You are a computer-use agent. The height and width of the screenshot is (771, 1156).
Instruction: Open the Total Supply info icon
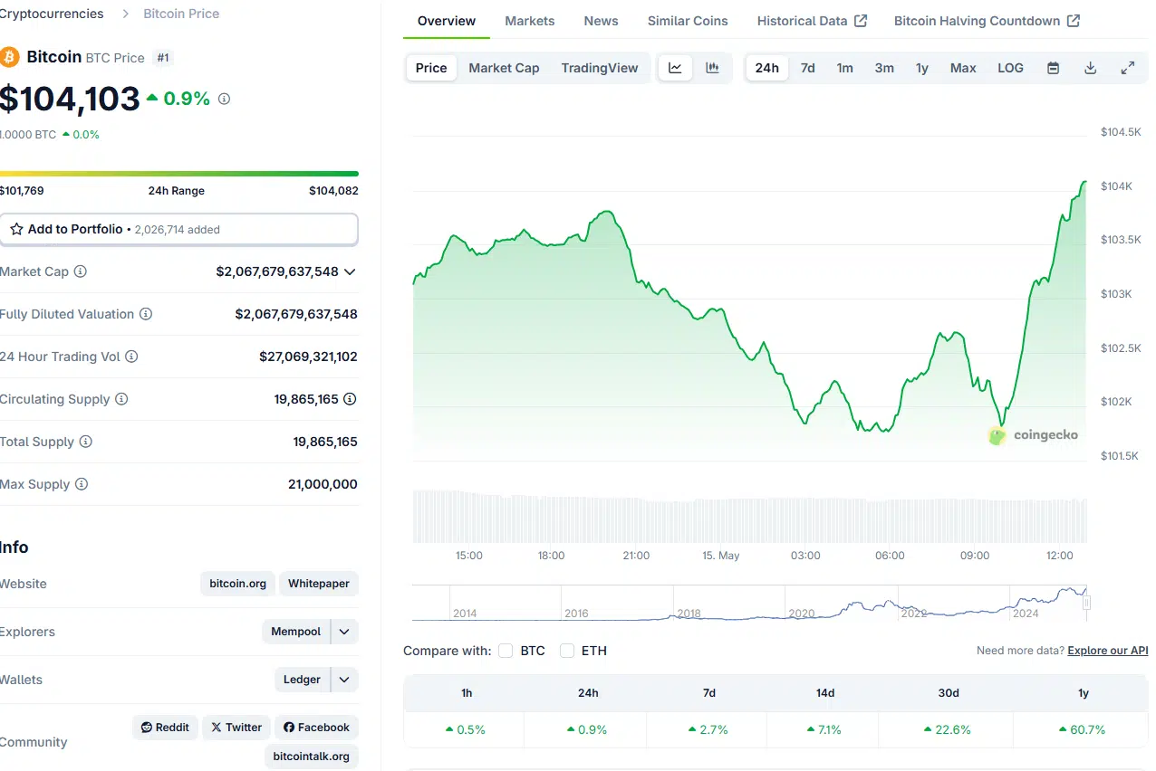(86, 442)
